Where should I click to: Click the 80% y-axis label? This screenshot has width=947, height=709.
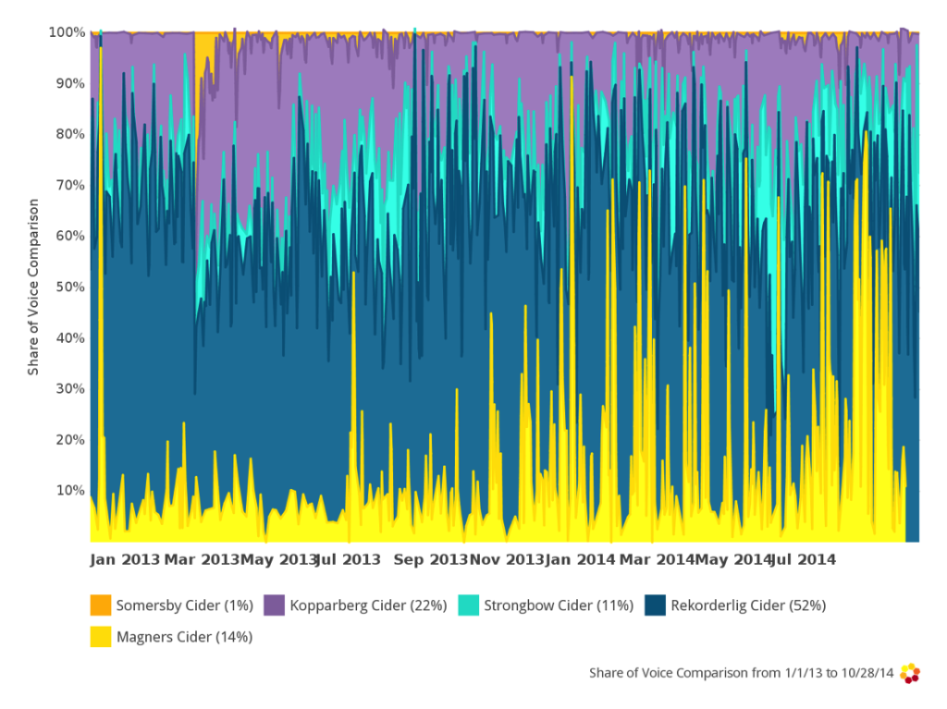click(70, 134)
